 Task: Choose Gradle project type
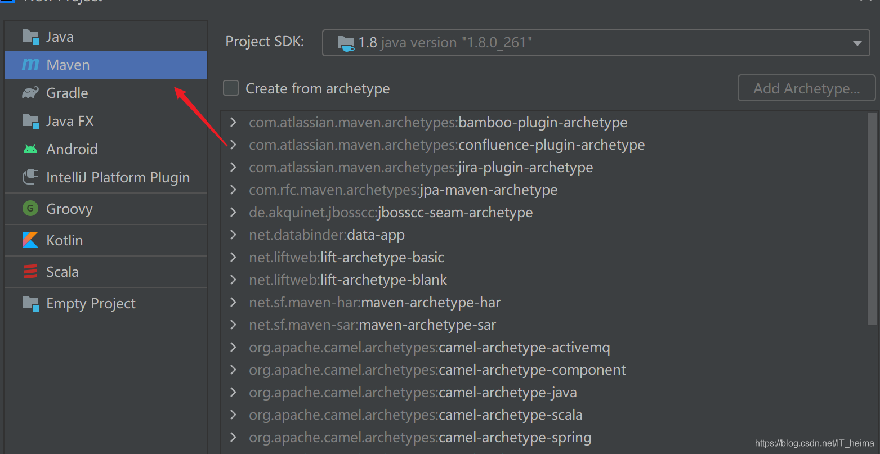[x=106, y=93]
